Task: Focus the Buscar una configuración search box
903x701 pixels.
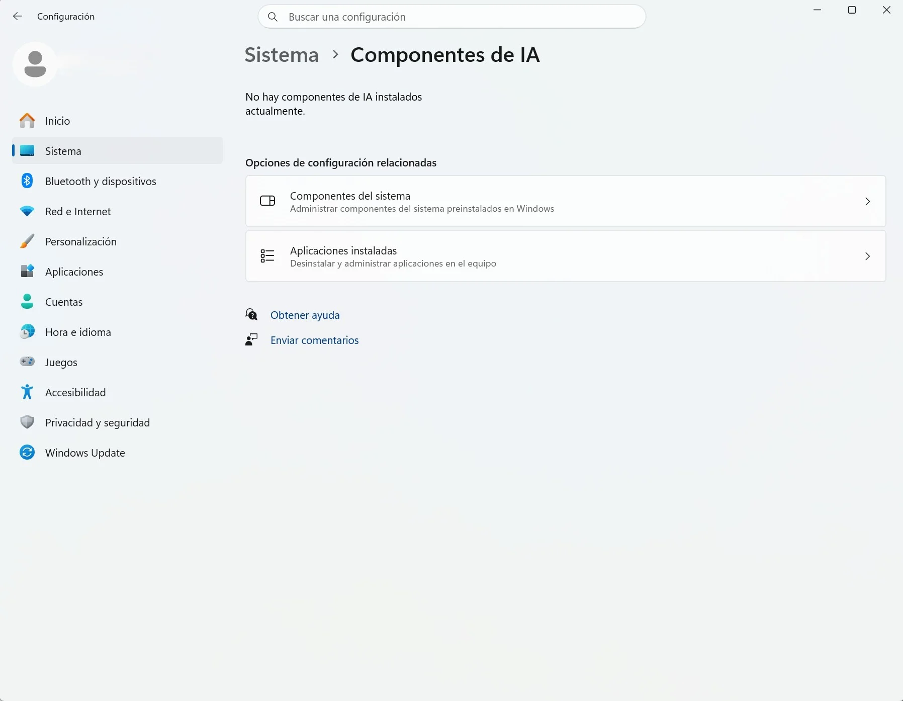Action: tap(451, 17)
